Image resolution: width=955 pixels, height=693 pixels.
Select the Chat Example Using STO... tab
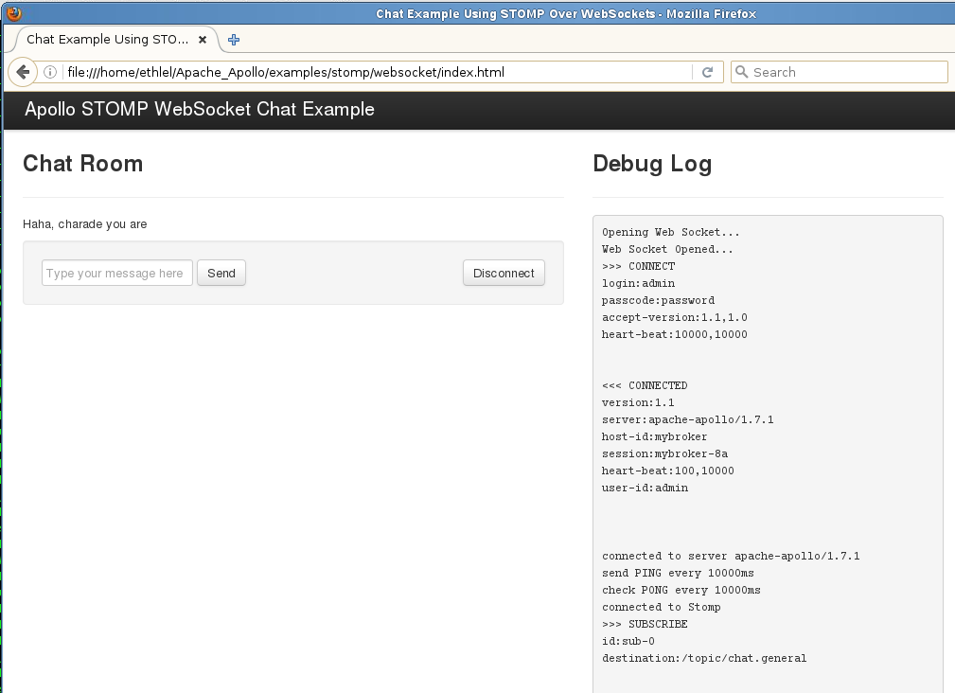tap(115, 40)
